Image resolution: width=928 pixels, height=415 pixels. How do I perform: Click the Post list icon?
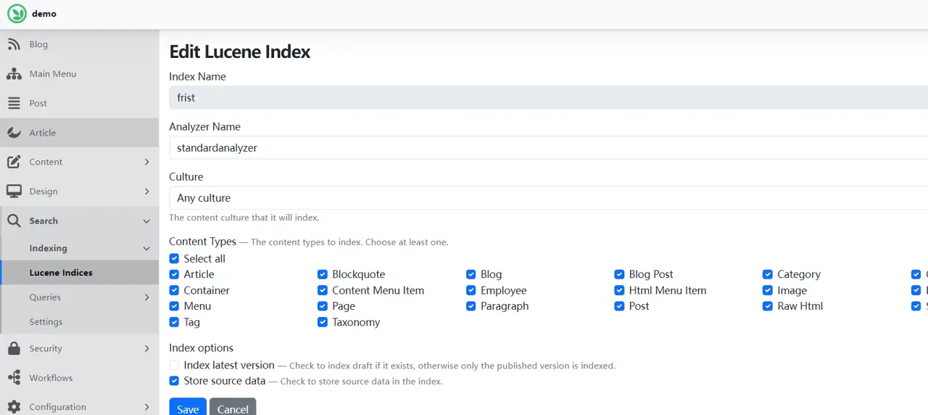click(14, 104)
